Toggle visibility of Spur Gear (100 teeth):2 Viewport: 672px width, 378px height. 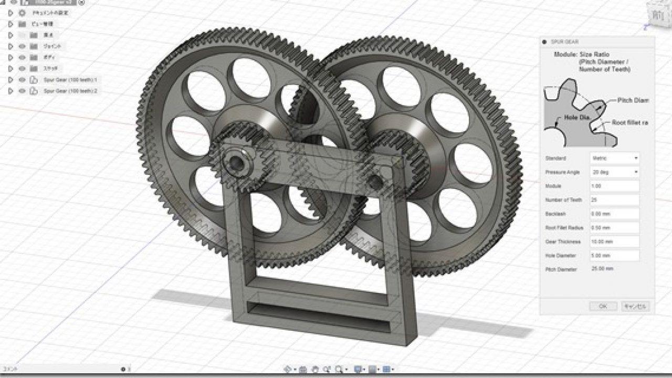(22, 91)
